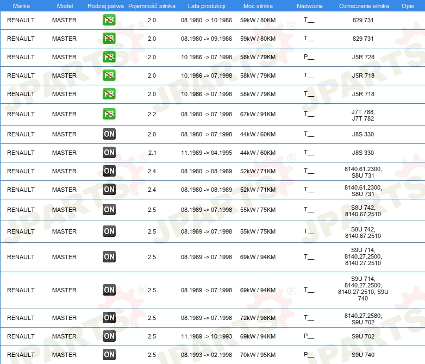Select the Rodzaj paliwa column header
The height and width of the screenshot is (364, 425).
(x=105, y=6)
